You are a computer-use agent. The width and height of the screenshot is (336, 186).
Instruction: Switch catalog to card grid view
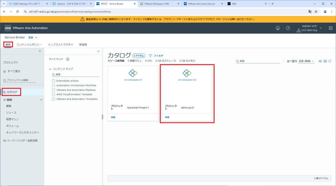[x=325, y=61]
